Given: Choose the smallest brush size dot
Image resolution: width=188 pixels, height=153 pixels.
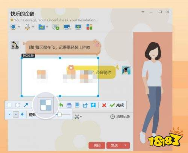Looking at the screenshot, I should 9,115.
